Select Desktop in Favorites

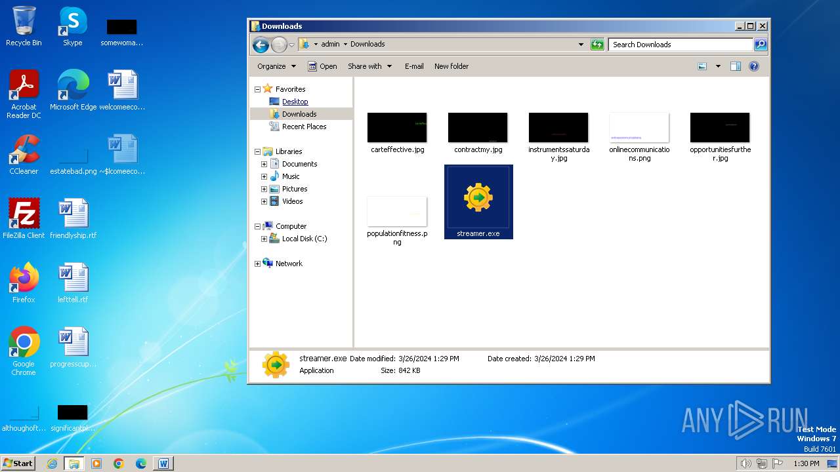[295, 102]
